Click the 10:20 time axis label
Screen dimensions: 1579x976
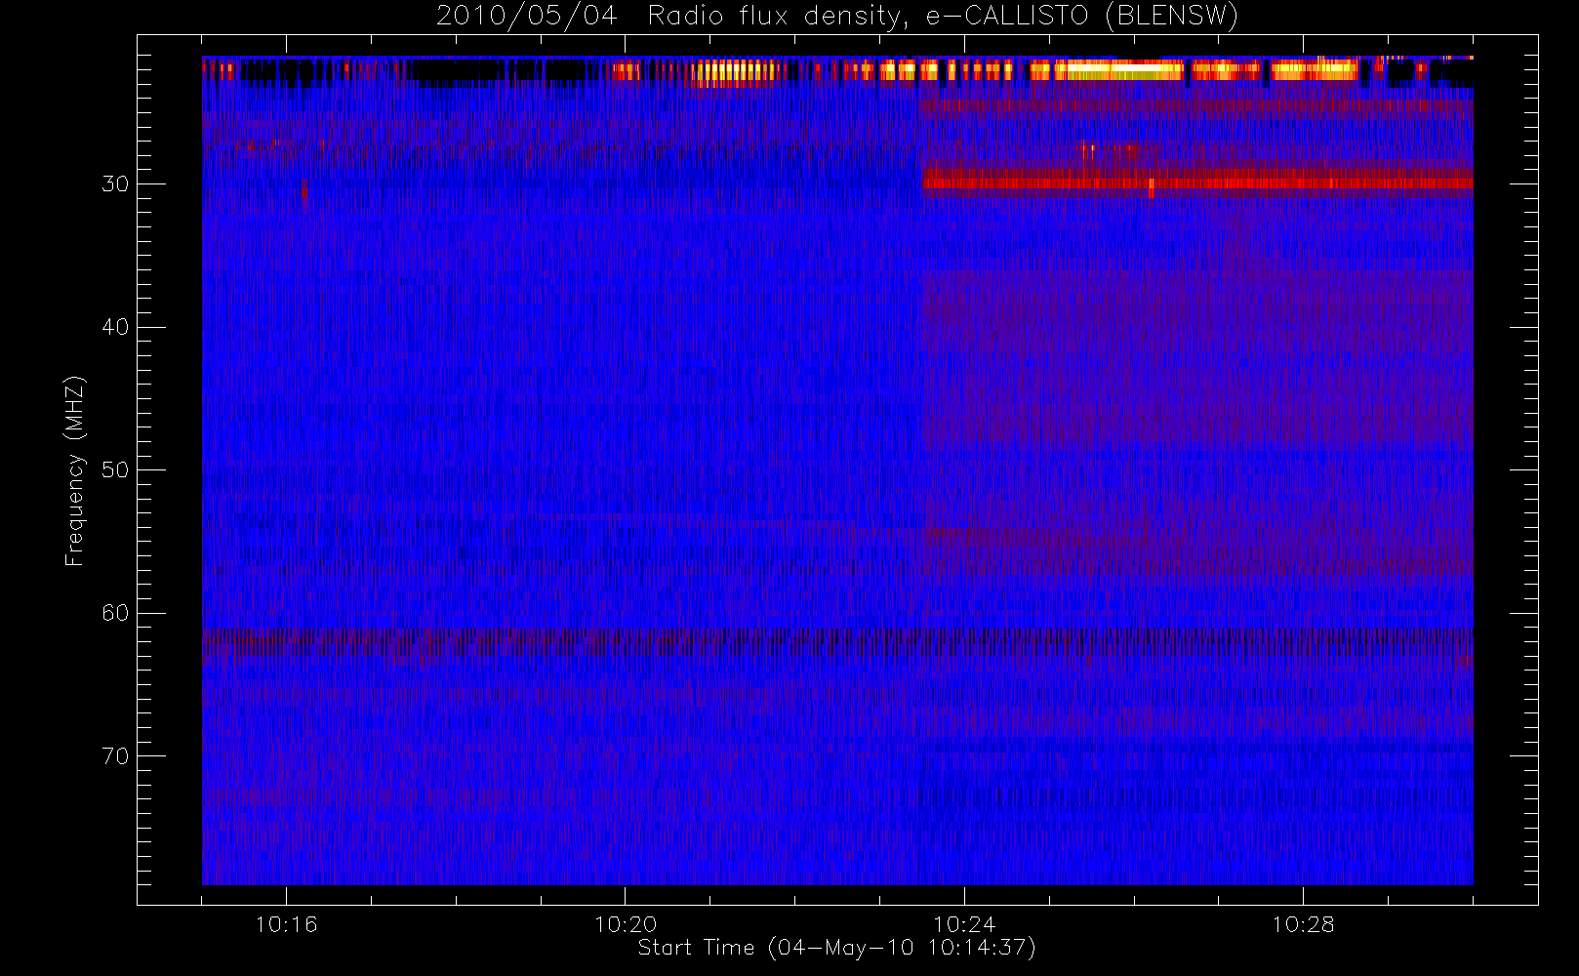(626, 924)
